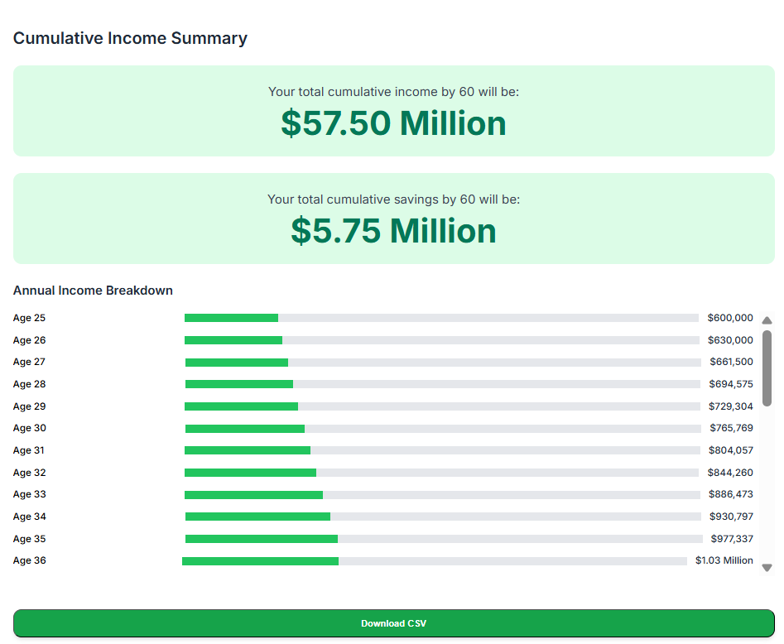This screenshot has height=644, width=784.
Task: Click the Age 27 row label
Action: click(28, 362)
